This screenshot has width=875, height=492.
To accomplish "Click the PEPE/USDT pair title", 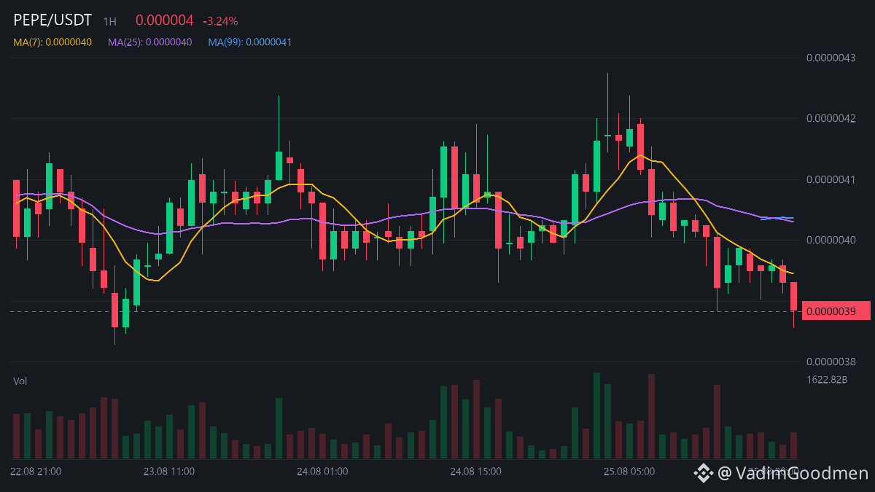I will (52, 21).
